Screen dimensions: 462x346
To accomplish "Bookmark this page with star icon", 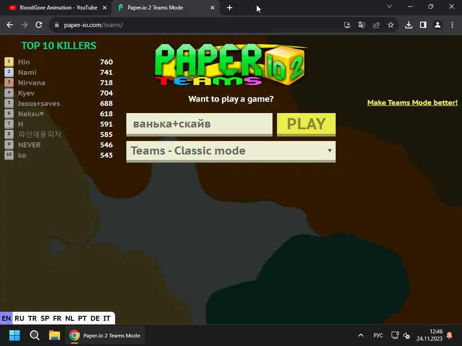I will click(x=391, y=25).
